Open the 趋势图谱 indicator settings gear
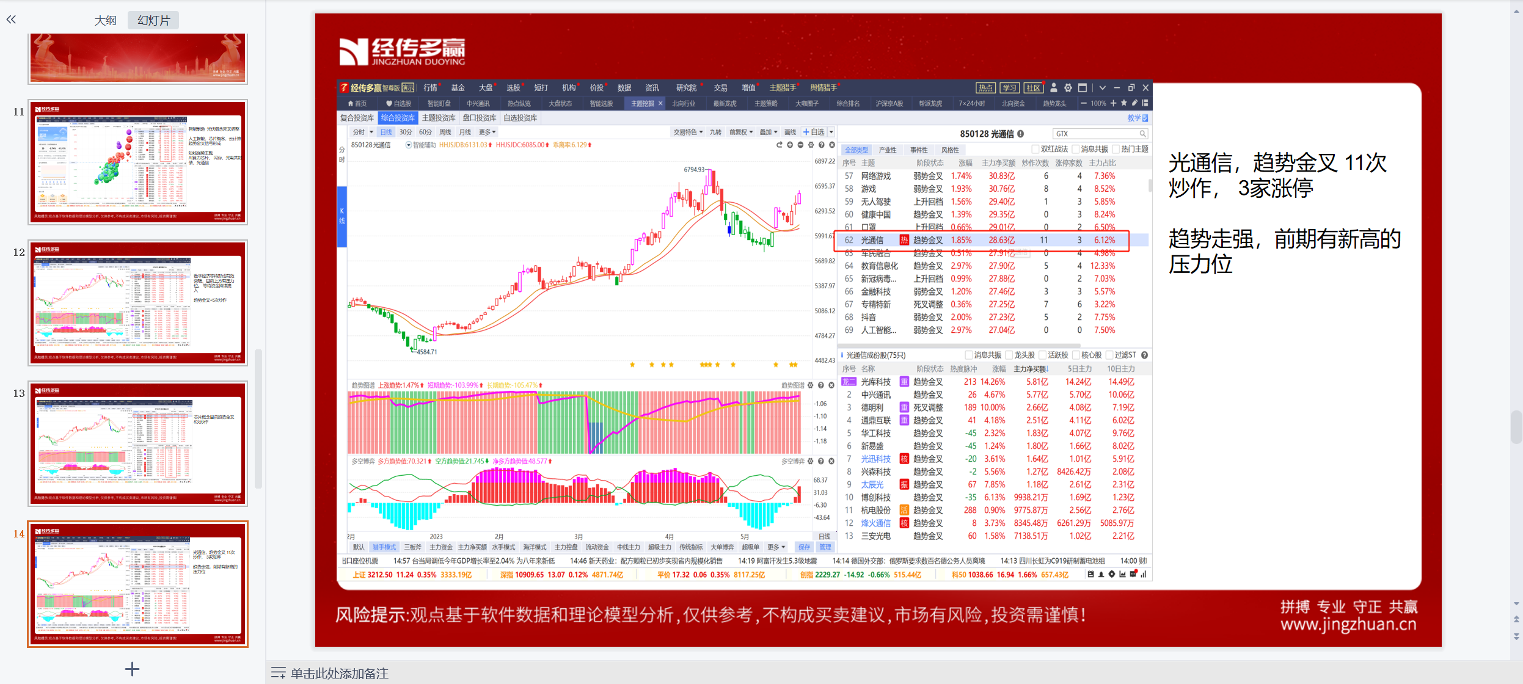 pyautogui.click(x=811, y=385)
